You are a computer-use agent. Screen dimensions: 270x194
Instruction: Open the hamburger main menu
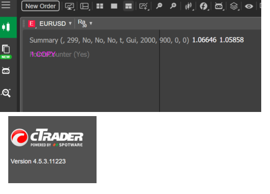pos(6,5)
